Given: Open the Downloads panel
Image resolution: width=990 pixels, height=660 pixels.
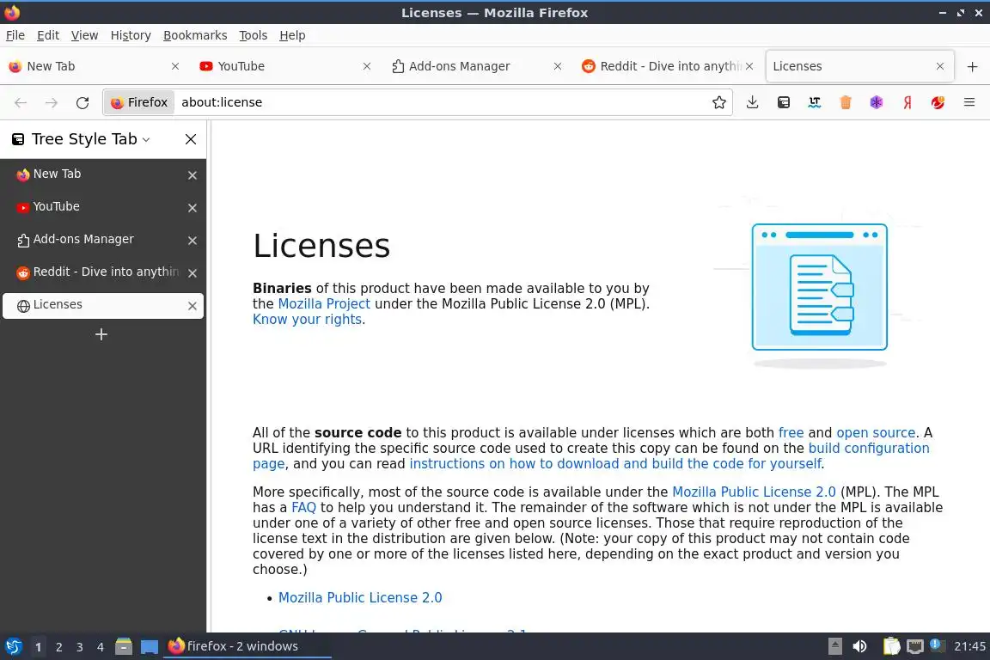Looking at the screenshot, I should (752, 102).
